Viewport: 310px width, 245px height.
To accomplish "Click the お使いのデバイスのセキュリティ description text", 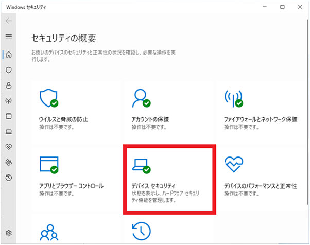I will [104, 56].
